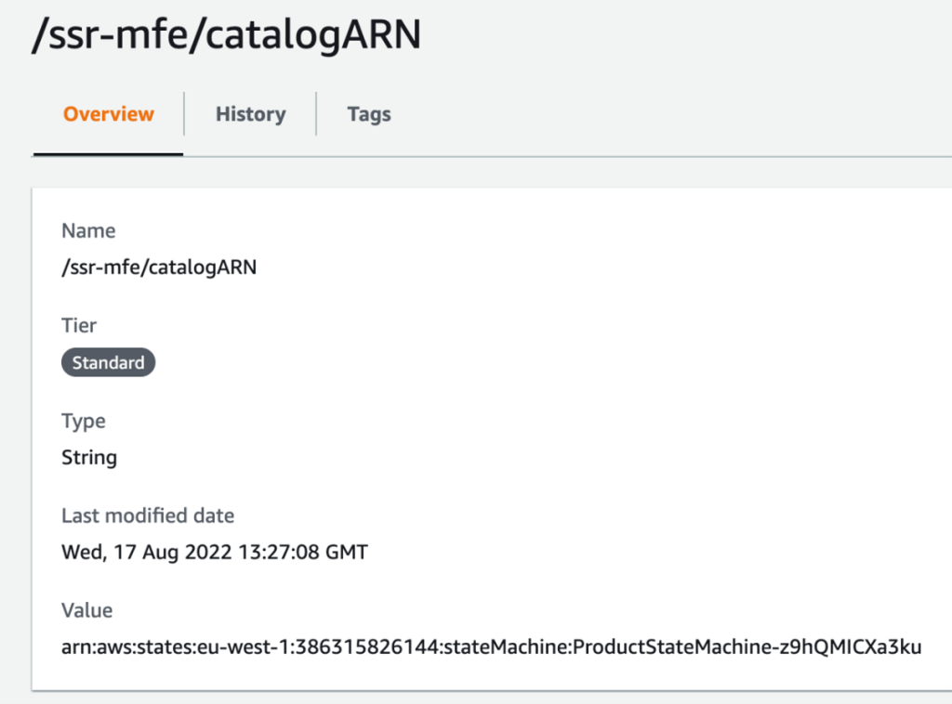Click the Value section label

click(86, 610)
